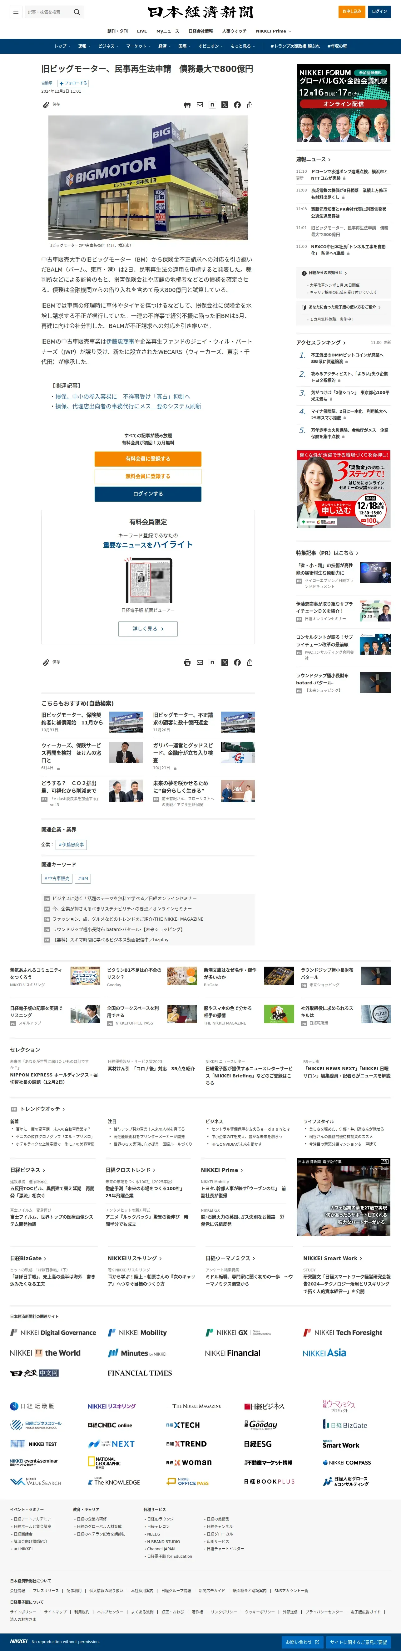The image size is (401, 1651).
Task: Open the アクセスランキング section heading
Action: click(320, 342)
